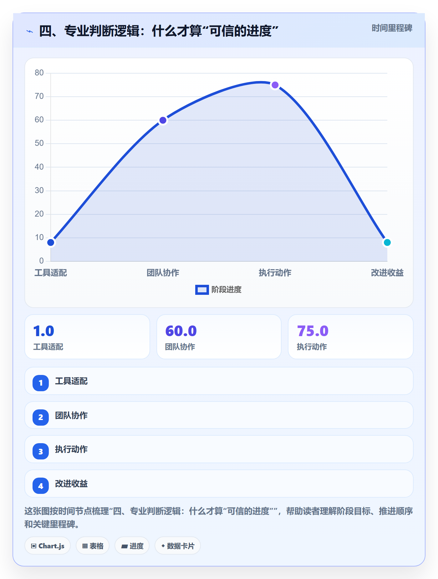Select the 团队协作 data point on chart
Image resolution: width=438 pixels, height=579 pixels.
click(163, 120)
